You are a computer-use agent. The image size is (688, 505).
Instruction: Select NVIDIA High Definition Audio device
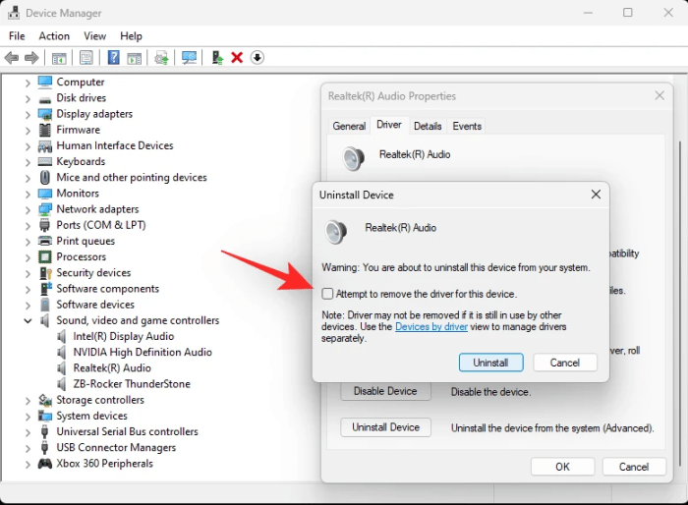tap(143, 353)
